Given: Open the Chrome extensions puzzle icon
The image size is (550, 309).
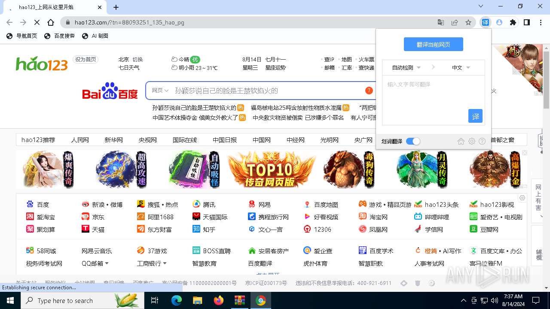Looking at the screenshot, I should click(x=513, y=22).
